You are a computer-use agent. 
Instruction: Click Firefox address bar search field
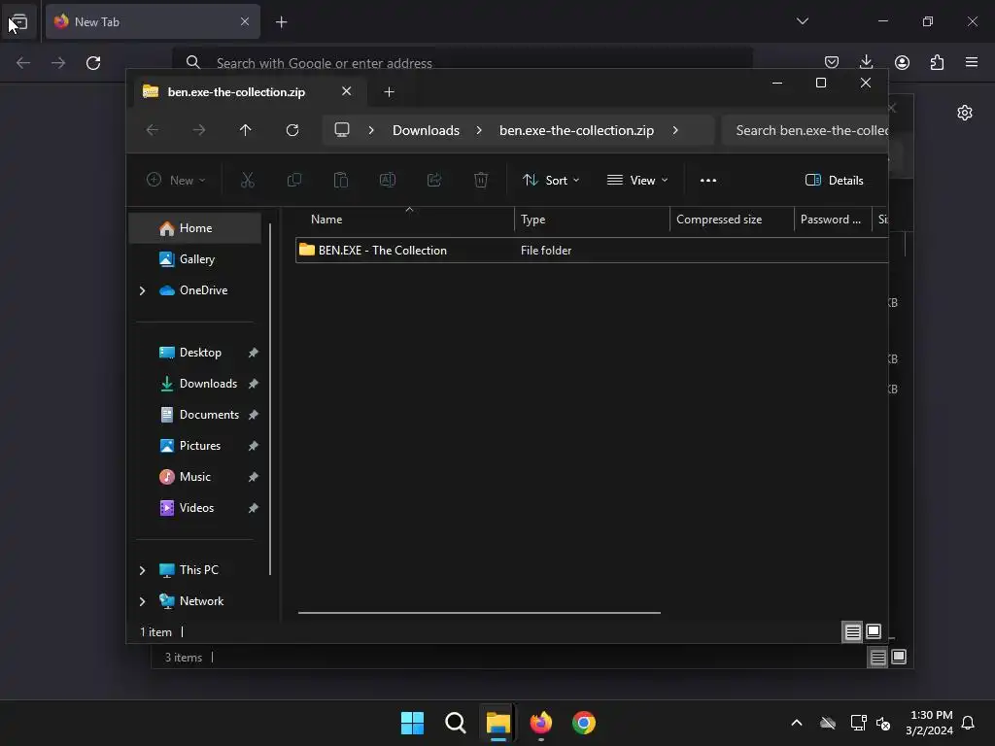click(x=463, y=63)
